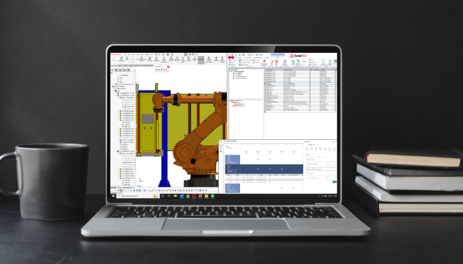Viewport: 463px width, 264px height.
Task: Tick the checkbox in last filled table row
Action: (335, 110)
